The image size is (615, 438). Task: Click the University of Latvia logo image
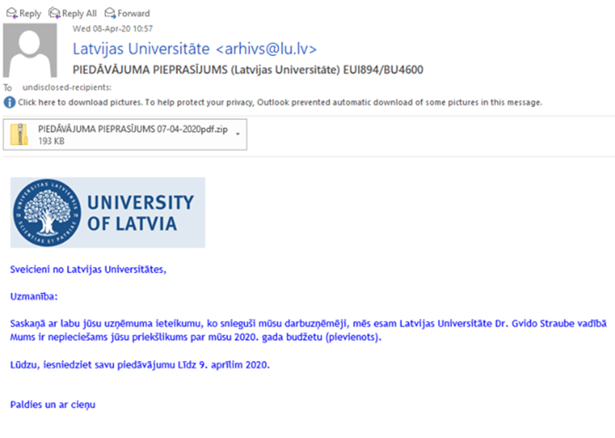click(108, 212)
